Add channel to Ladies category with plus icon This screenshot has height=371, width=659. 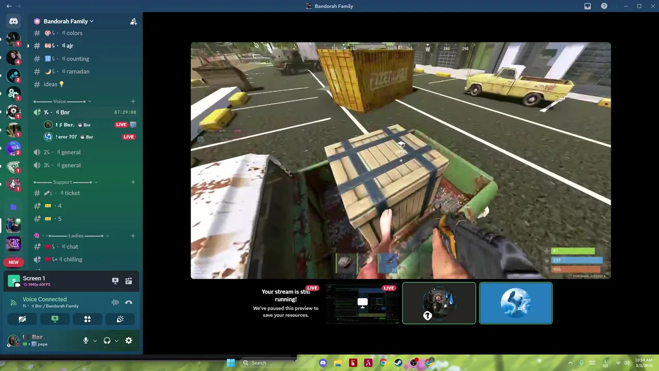point(133,236)
